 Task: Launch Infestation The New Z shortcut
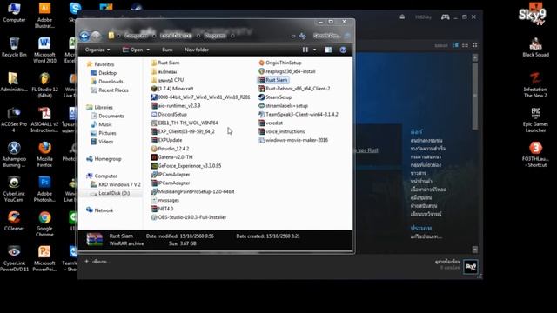click(536, 84)
